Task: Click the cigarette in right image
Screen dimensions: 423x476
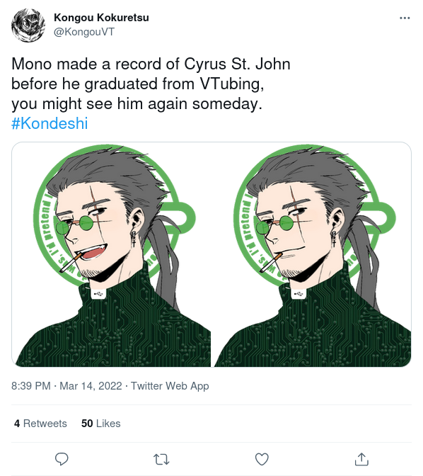Action: (x=271, y=262)
